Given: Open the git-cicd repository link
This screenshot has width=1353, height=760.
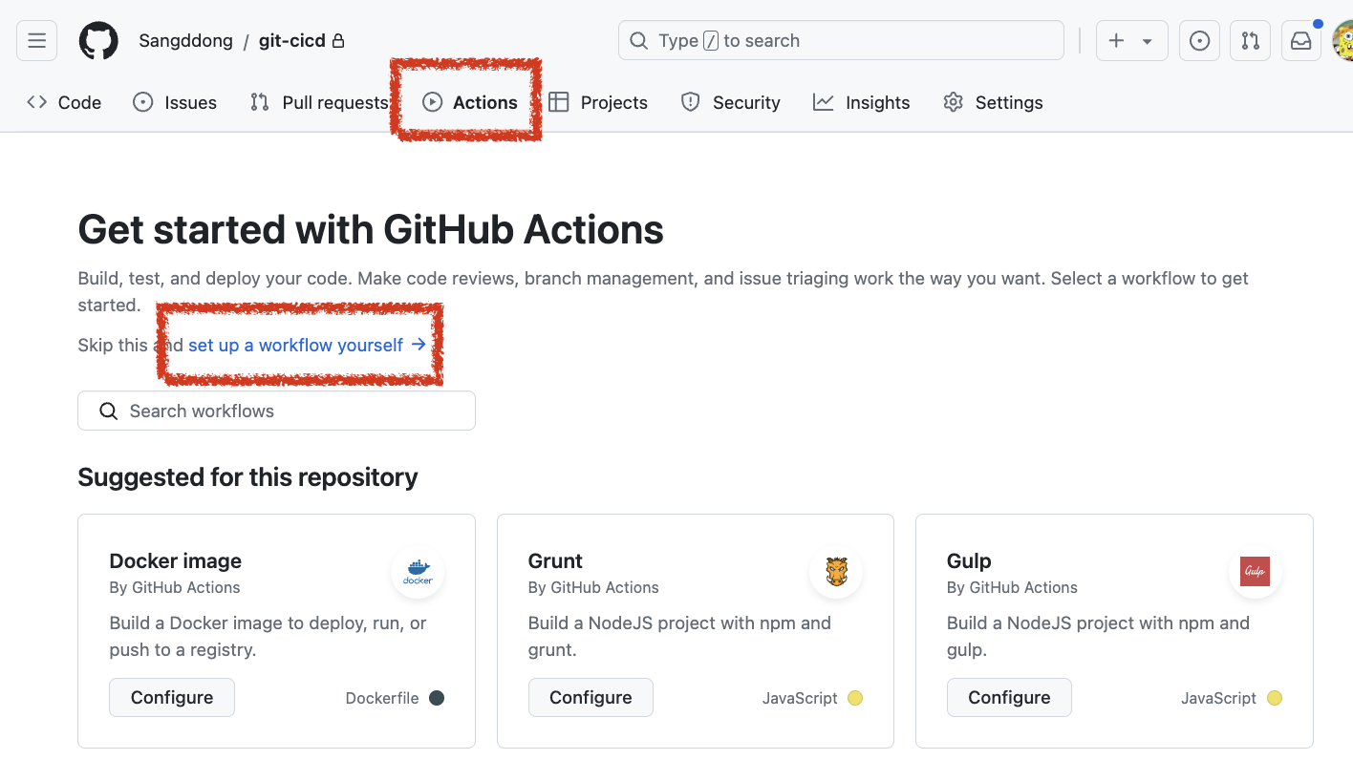Looking at the screenshot, I should click(x=291, y=41).
